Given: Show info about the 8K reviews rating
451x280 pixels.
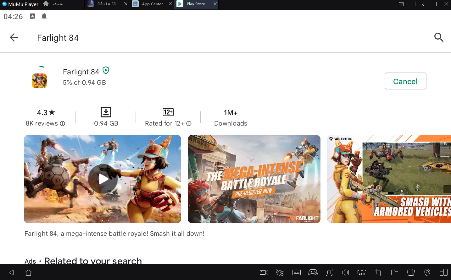Looking at the screenshot, I should [x=63, y=124].
